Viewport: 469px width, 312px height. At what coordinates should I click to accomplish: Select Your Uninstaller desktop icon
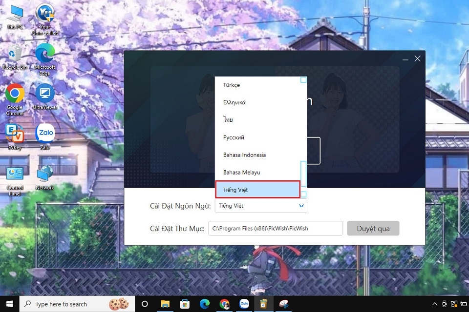(x=45, y=19)
